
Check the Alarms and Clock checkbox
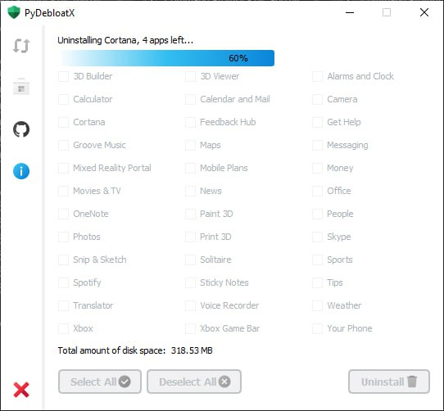[x=317, y=76]
